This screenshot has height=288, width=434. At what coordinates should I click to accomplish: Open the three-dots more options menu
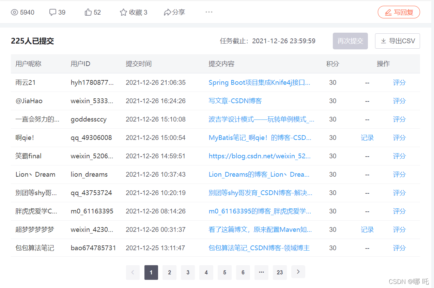coord(209,12)
